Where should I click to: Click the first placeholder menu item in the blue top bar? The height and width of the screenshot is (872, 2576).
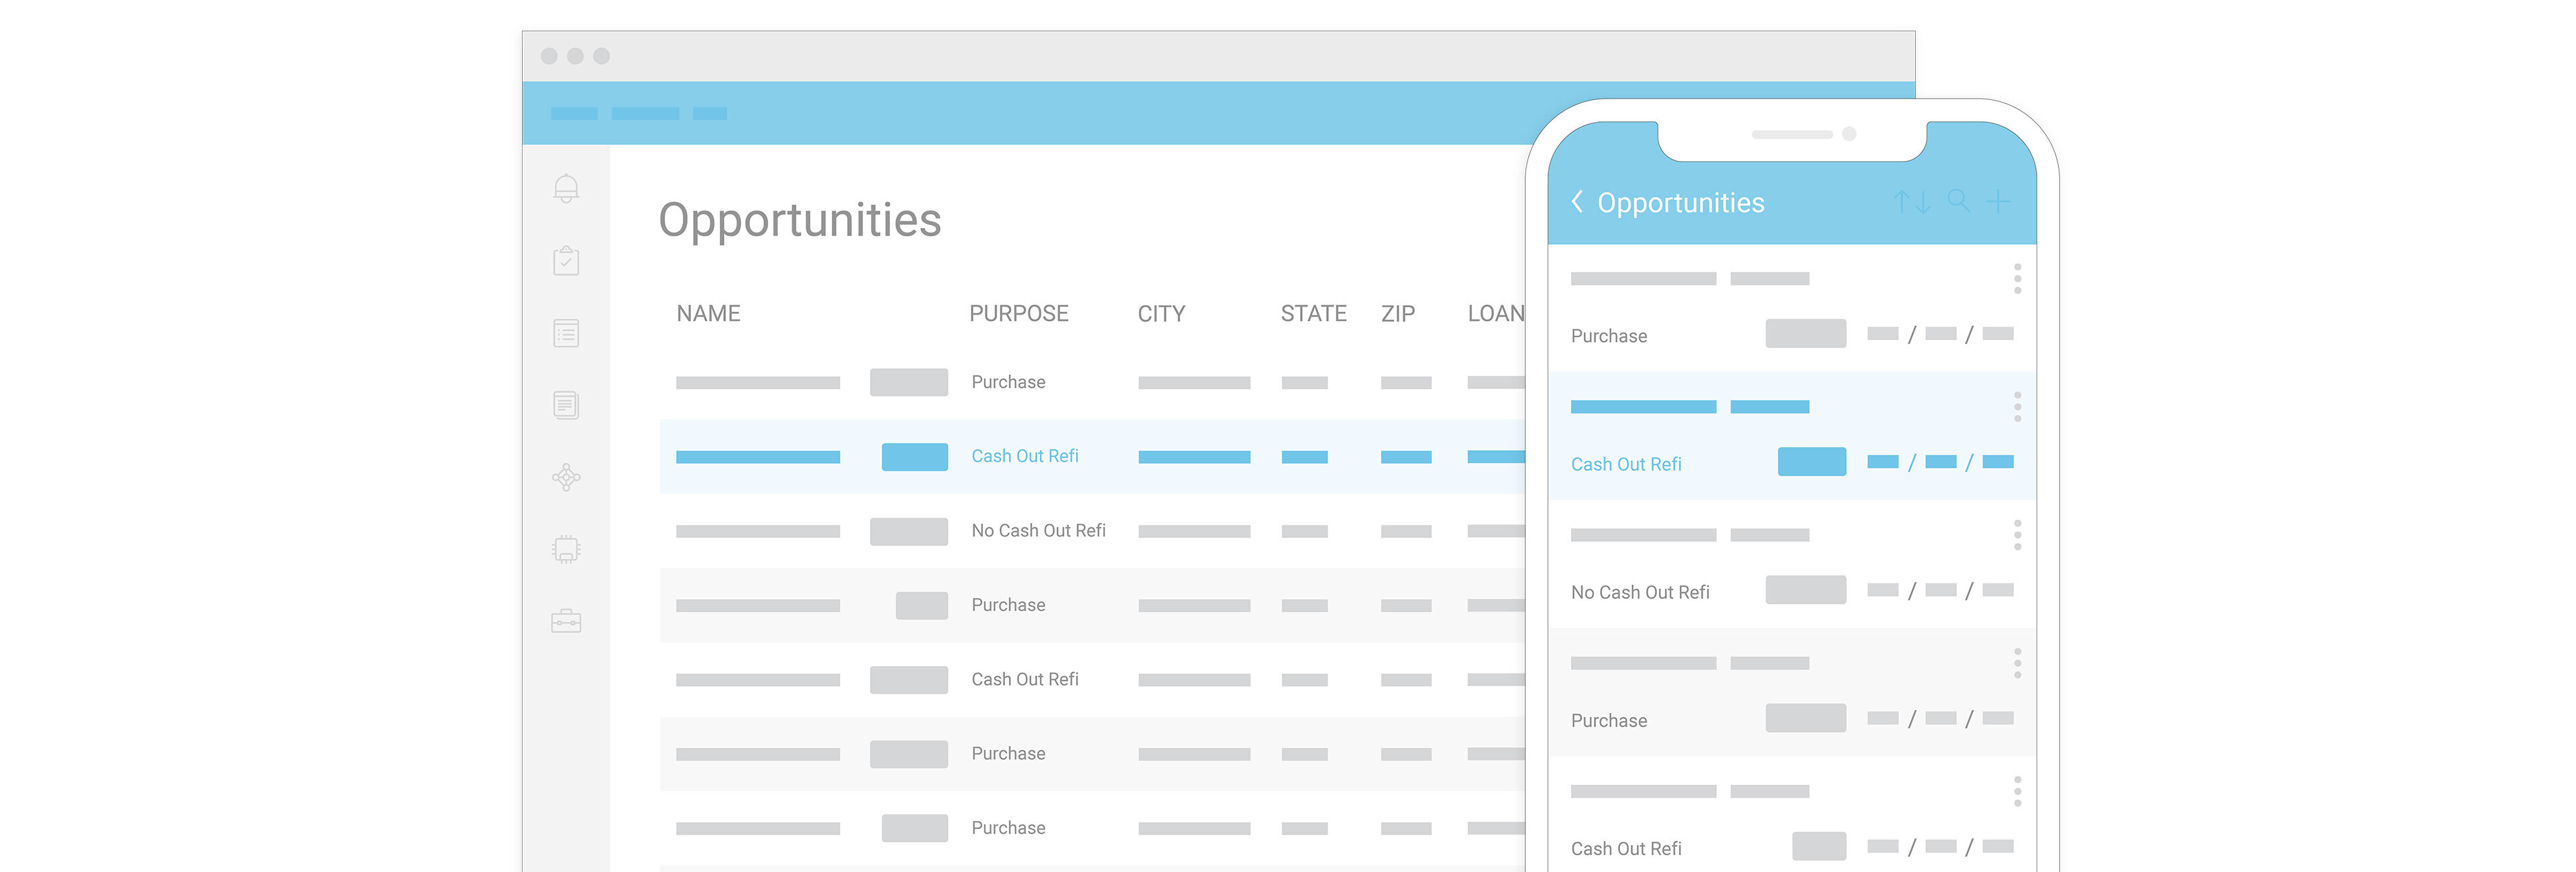click(x=574, y=113)
